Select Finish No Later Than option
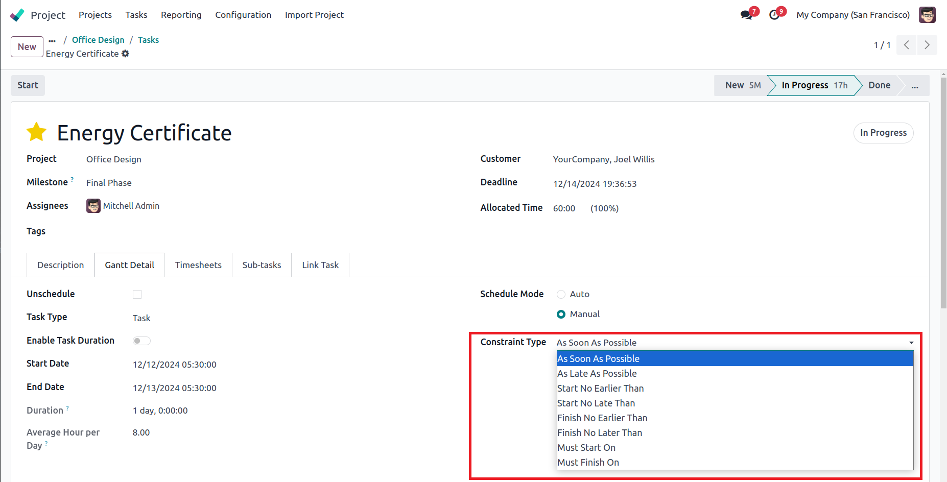The height and width of the screenshot is (482, 947). tap(600, 432)
